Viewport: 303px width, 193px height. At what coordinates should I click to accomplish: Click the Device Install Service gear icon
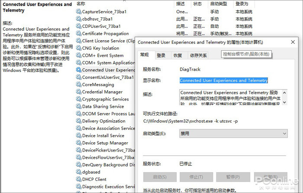(79, 135)
